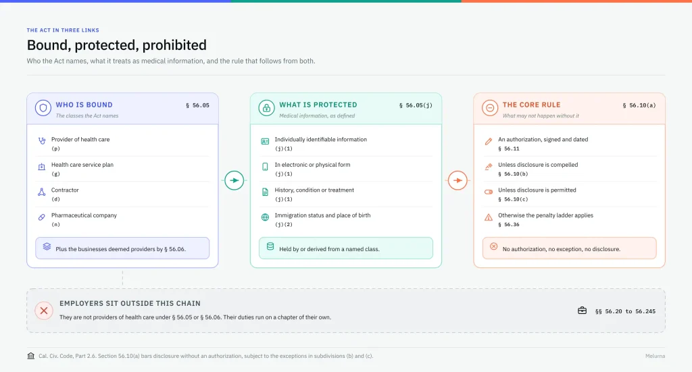This screenshot has height=372, width=692.
Task: Click the globe icon for Immigration status
Action: click(265, 217)
